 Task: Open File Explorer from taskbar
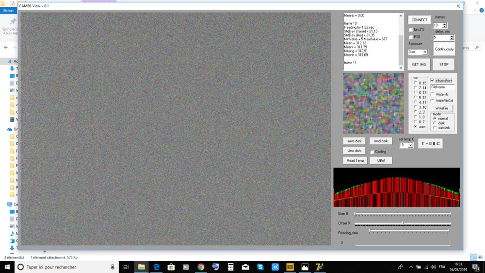point(141,267)
